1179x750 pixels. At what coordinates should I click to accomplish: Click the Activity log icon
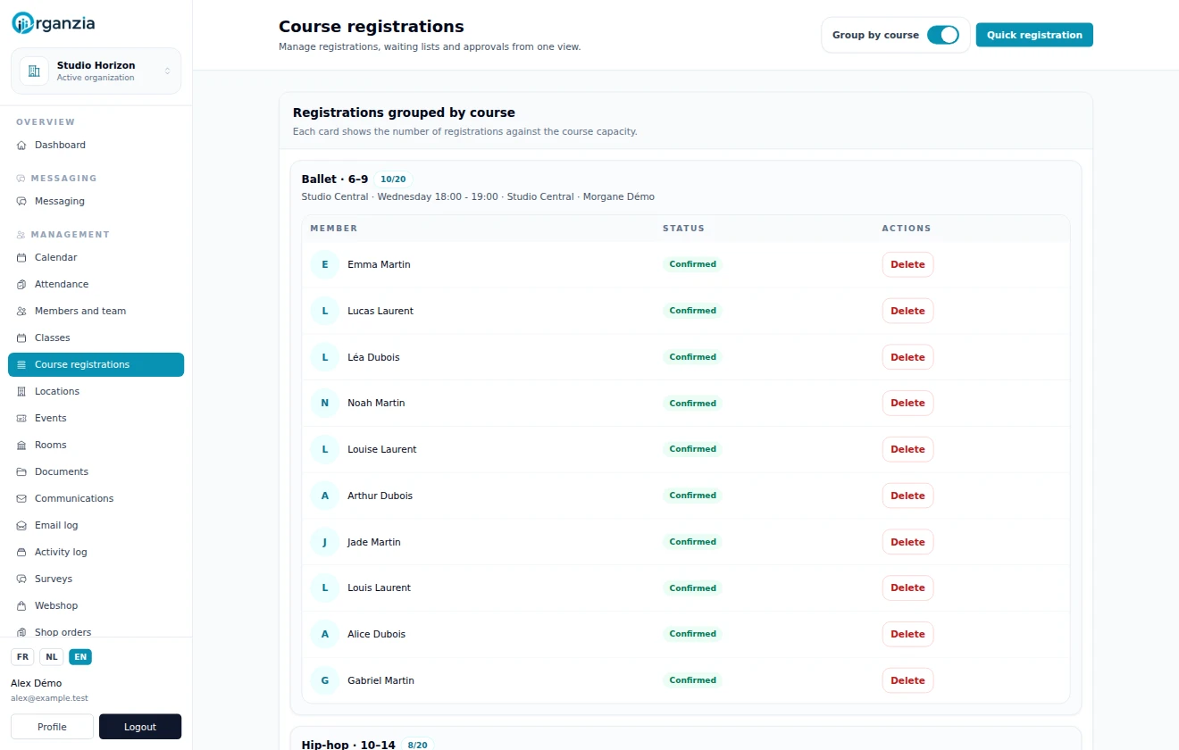click(21, 552)
